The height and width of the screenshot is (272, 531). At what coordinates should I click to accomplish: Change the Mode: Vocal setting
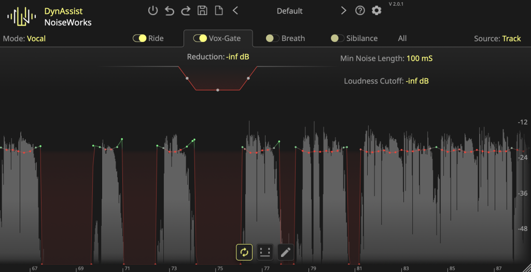[x=36, y=38]
